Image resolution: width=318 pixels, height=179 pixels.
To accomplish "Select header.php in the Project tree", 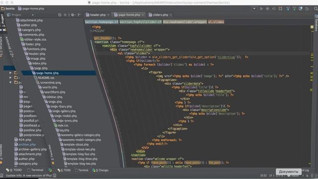I will pyautogui.click(x=35, y=54).
